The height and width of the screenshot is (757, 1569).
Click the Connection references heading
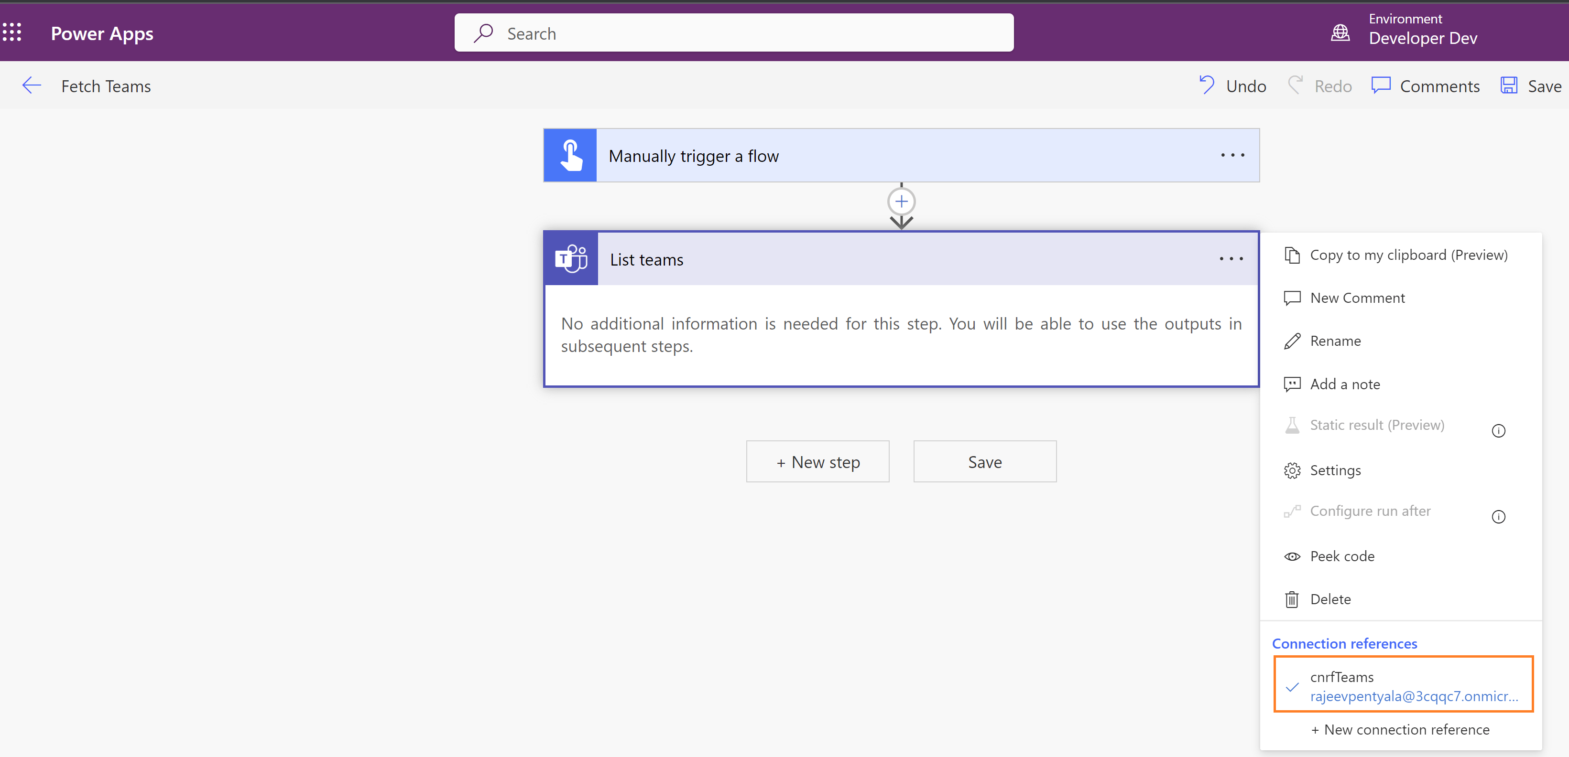(1344, 643)
